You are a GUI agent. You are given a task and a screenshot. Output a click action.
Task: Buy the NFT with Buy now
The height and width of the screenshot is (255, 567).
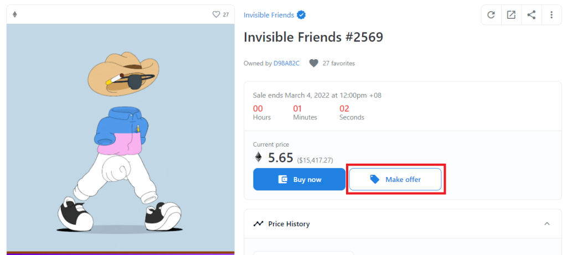(299, 179)
